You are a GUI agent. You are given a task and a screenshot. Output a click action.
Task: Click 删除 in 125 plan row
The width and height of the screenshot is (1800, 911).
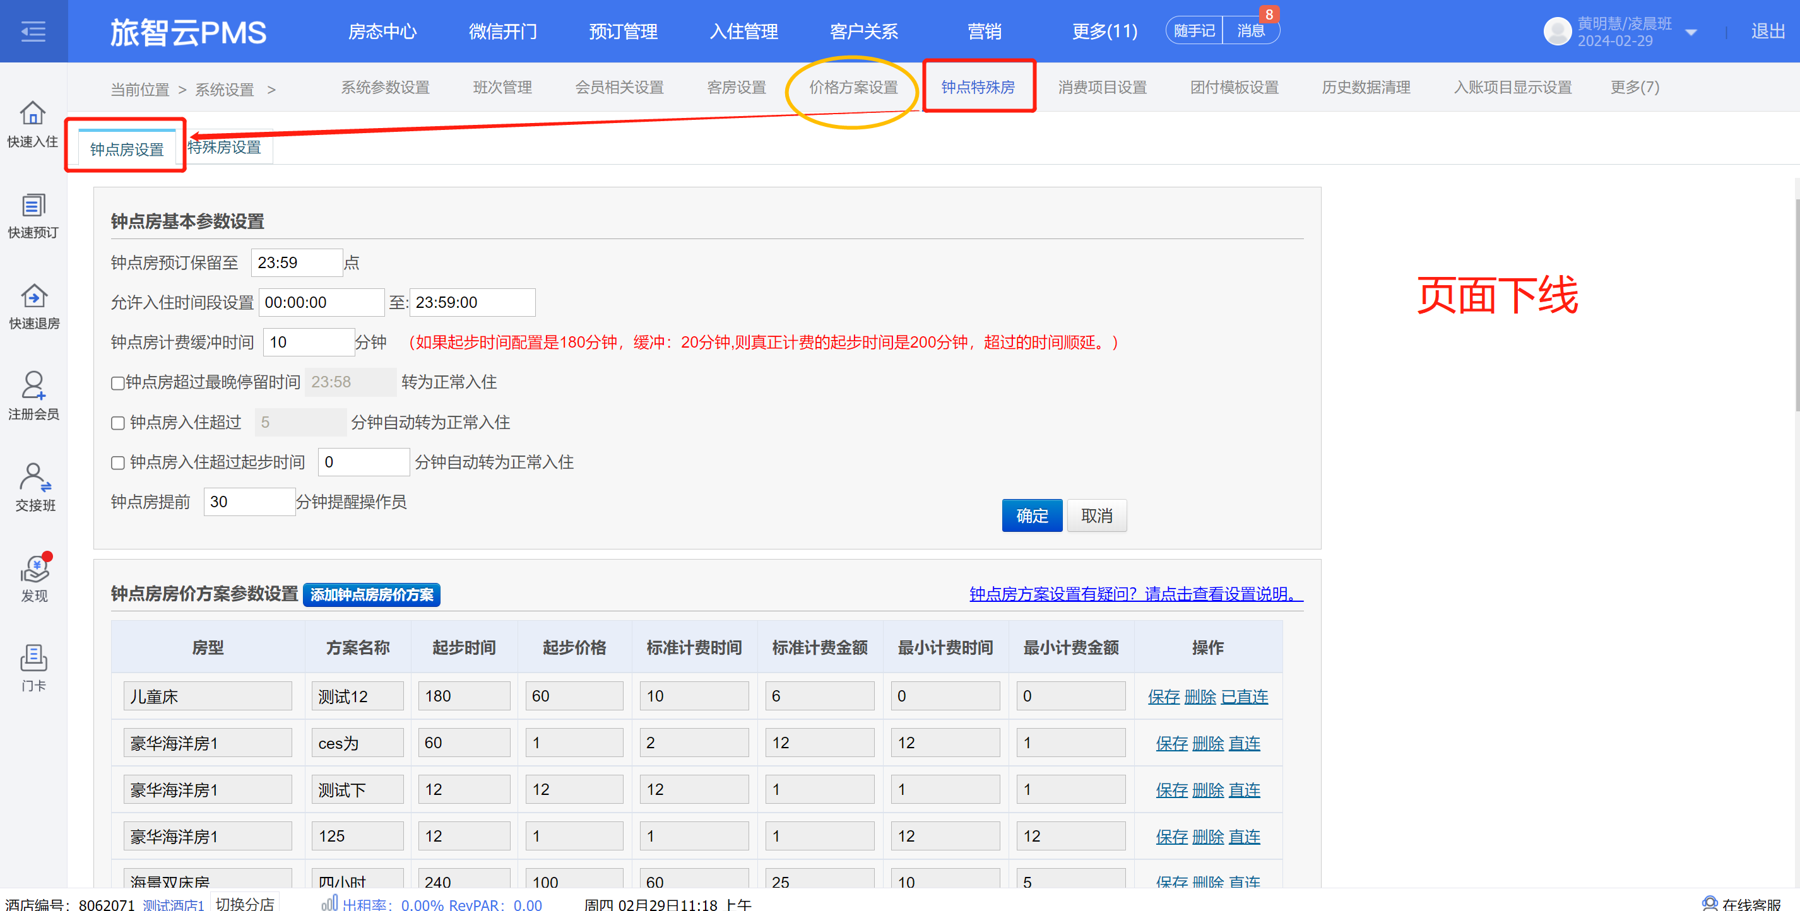point(1208,838)
